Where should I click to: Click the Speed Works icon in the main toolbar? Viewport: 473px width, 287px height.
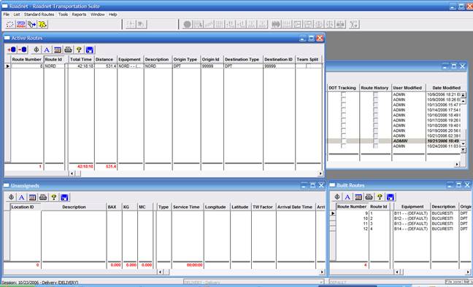click(21, 24)
